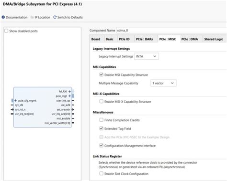Uncheck Enable MSI Capability Structure

(101, 75)
